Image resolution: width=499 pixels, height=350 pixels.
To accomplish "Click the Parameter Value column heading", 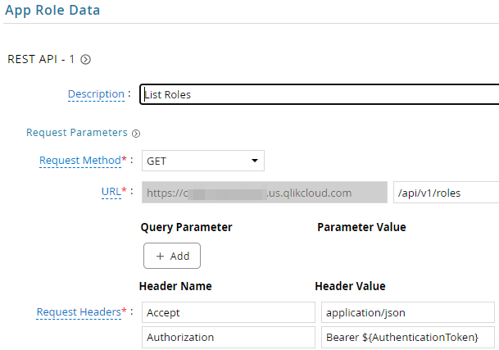I will pos(361,227).
